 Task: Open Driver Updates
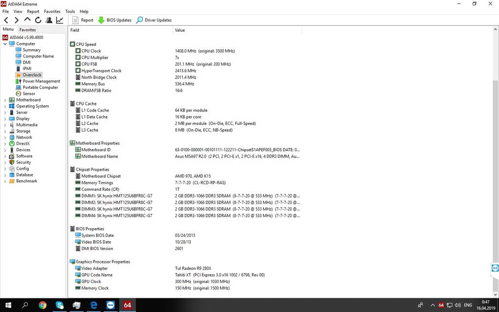[154, 20]
